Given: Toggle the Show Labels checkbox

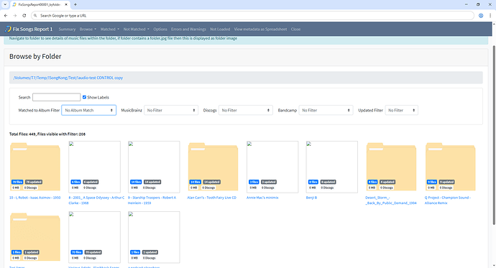Looking at the screenshot, I should click(x=84, y=97).
